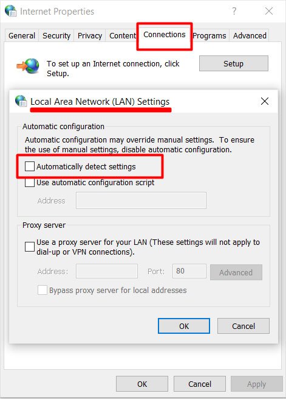Screen dimensions: 286x399
Task: Click the Internet Properties OK button
Action: [x=142, y=384]
